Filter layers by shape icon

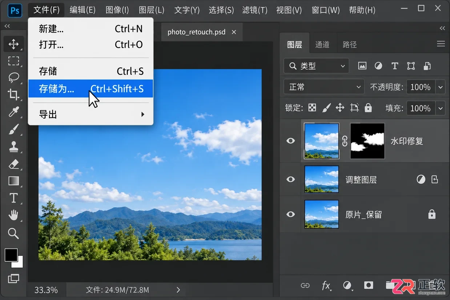click(x=411, y=66)
